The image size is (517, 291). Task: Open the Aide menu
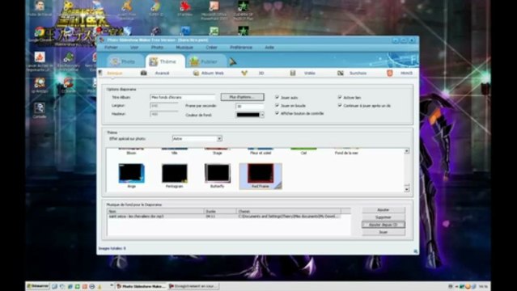tap(269, 48)
